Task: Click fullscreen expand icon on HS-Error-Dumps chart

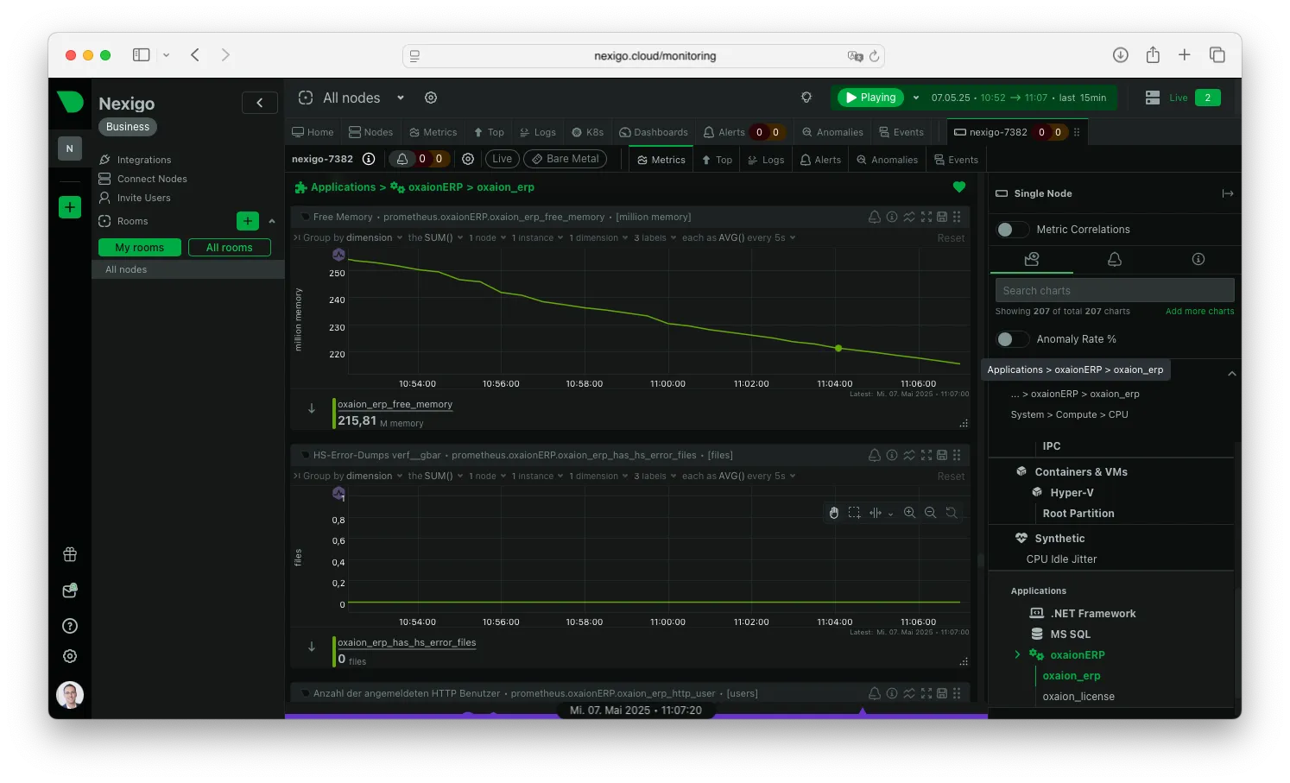Action: pyautogui.click(x=926, y=455)
